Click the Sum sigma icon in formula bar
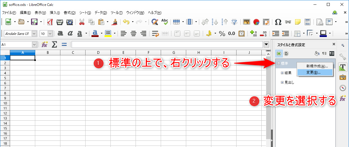 click(x=54, y=44)
